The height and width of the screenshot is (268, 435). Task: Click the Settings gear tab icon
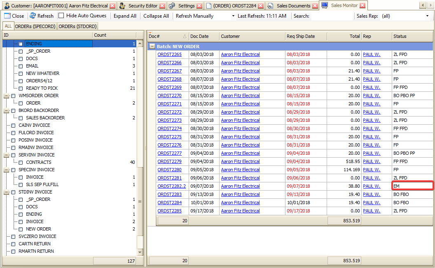point(172,6)
